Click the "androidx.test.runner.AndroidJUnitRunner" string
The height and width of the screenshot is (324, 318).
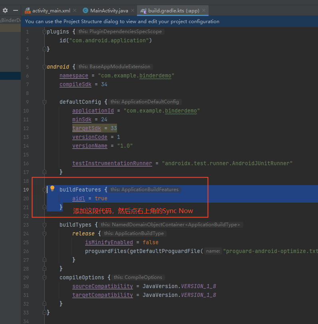pos(227,164)
